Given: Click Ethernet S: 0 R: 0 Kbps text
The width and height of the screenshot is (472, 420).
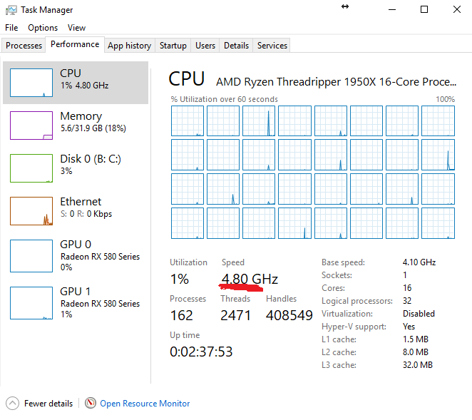Looking at the screenshot, I should tap(86, 214).
